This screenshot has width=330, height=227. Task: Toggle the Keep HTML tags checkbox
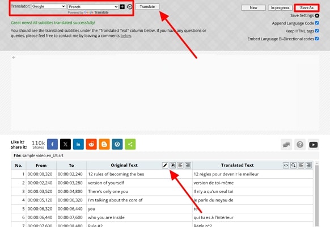tap(317, 31)
